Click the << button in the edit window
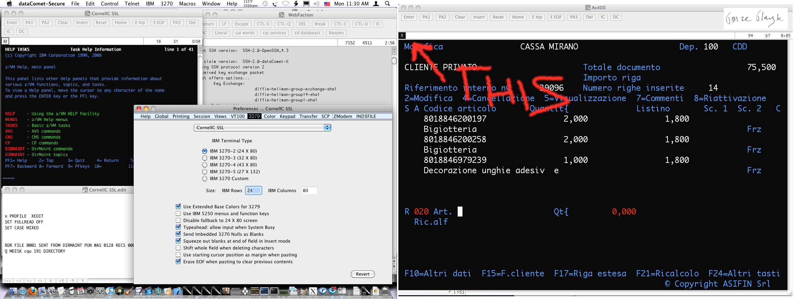The height and width of the screenshot is (299, 794). 19,281
